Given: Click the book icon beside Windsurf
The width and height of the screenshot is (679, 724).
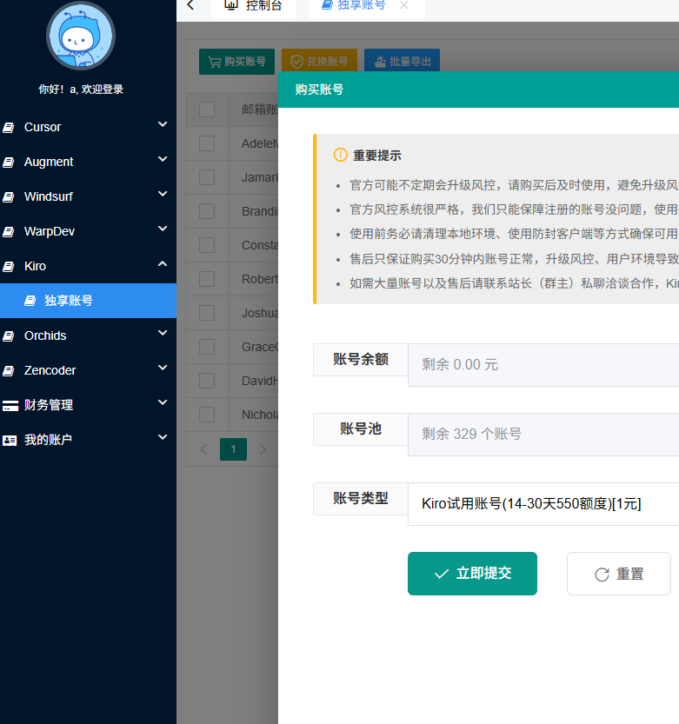Looking at the screenshot, I should point(10,197).
